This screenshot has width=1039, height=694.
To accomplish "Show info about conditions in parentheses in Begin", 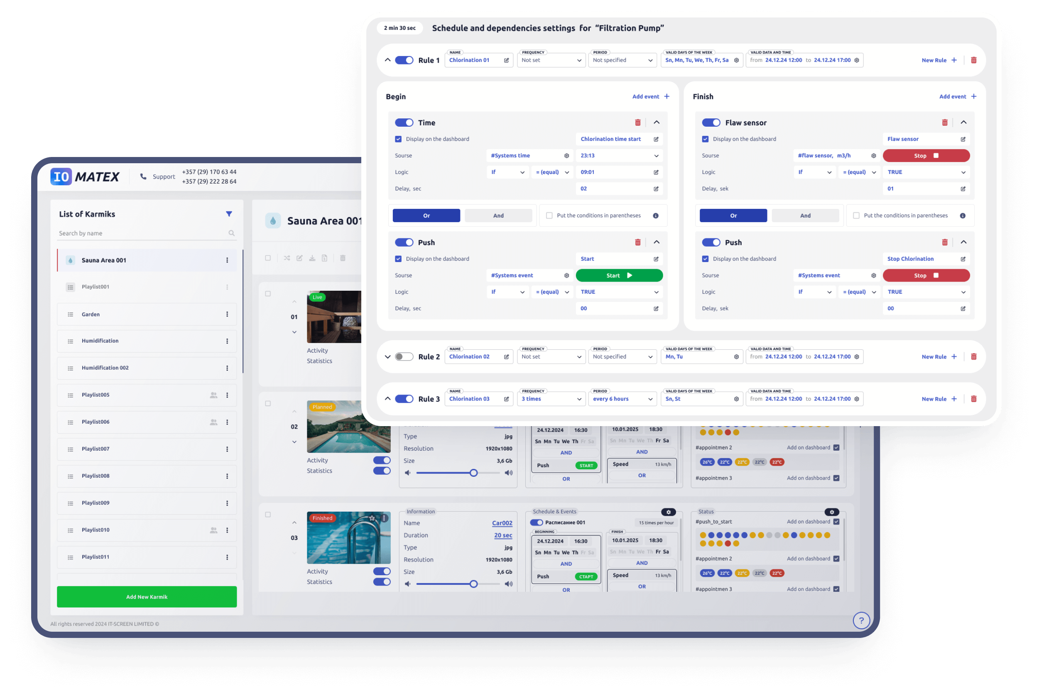I will [656, 216].
